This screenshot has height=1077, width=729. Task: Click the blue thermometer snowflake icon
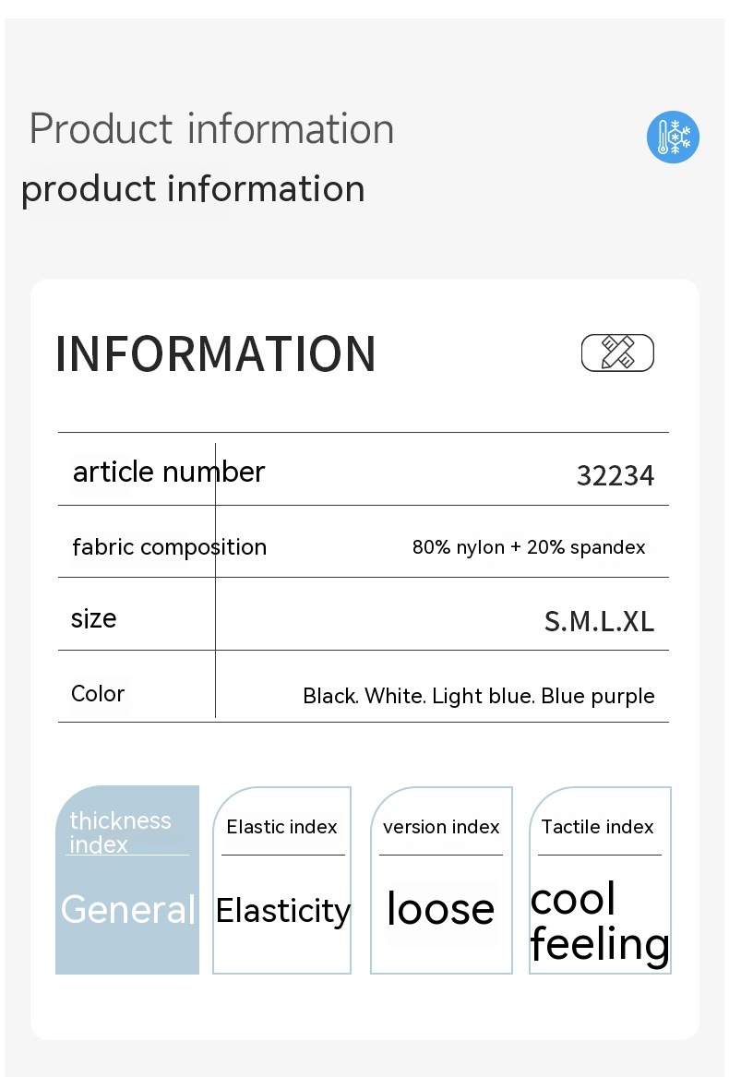(673, 138)
